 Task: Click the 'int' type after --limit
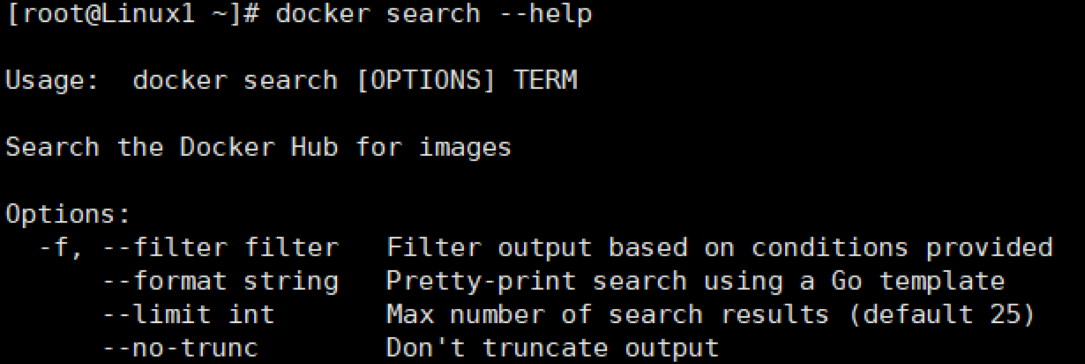pyautogui.click(x=251, y=315)
